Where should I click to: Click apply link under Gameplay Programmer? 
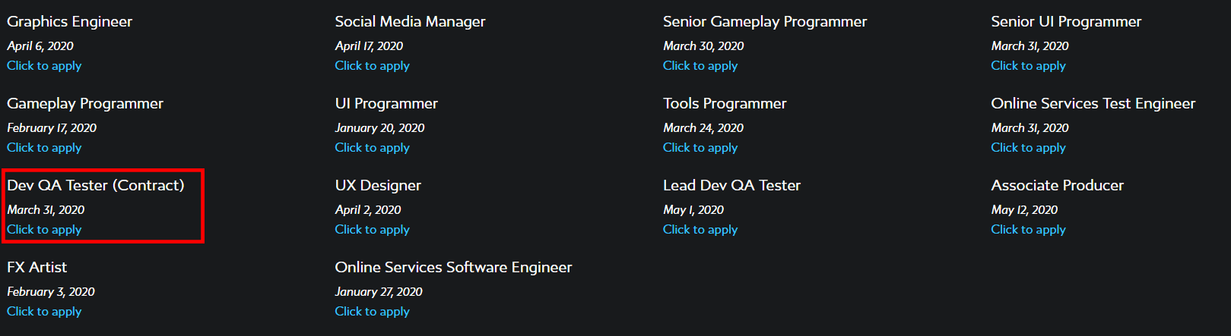click(x=44, y=148)
